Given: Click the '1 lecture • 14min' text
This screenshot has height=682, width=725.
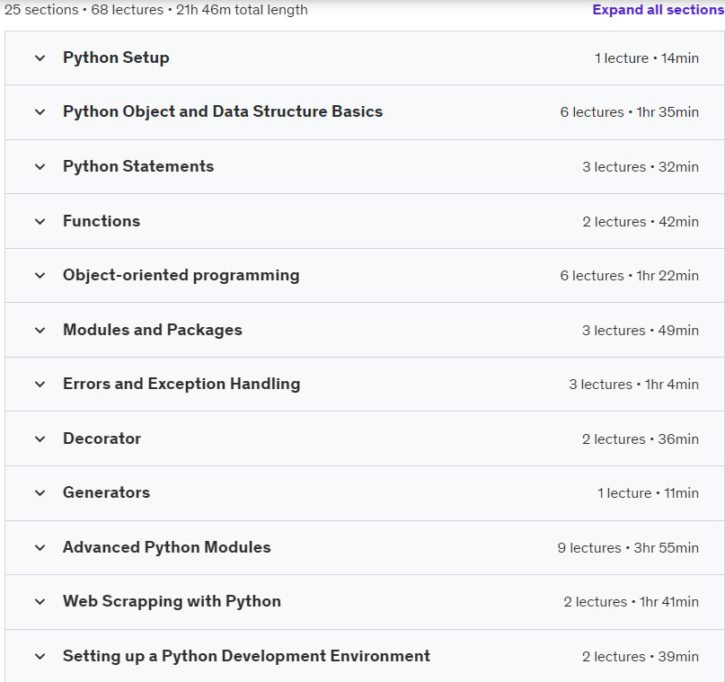Looking at the screenshot, I should [647, 58].
